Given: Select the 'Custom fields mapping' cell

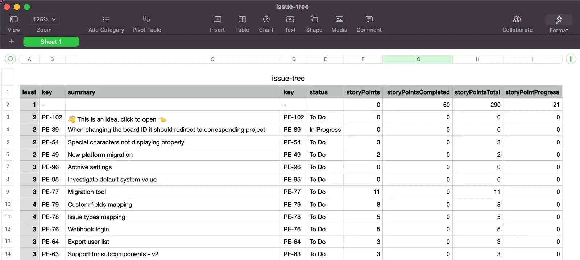Looking at the screenshot, I should tap(173, 204).
